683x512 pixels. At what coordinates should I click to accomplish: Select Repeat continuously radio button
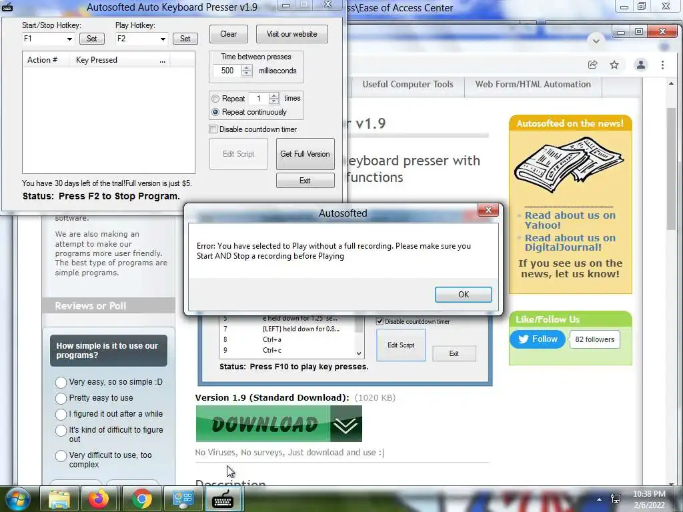click(215, 112)
